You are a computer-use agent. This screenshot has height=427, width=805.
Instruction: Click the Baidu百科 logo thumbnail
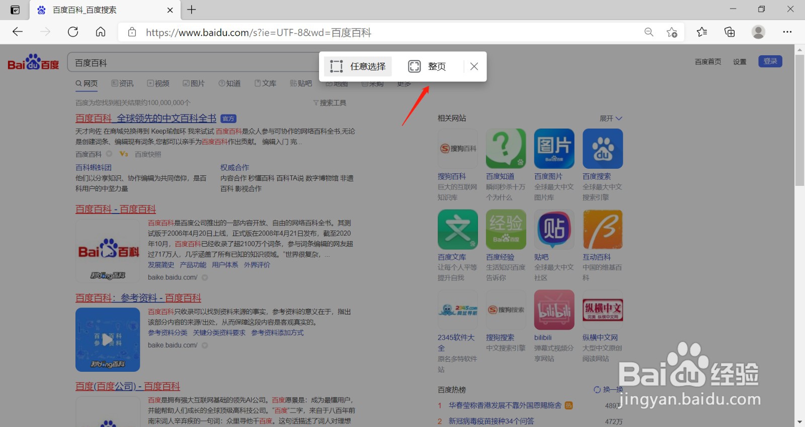(108, 251)
